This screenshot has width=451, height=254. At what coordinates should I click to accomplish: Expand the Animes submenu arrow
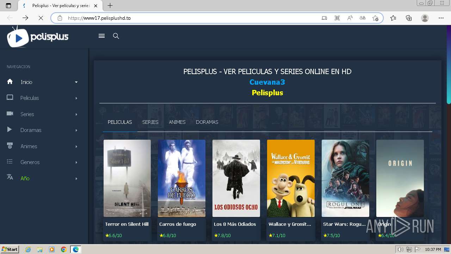tap(76, 146)
